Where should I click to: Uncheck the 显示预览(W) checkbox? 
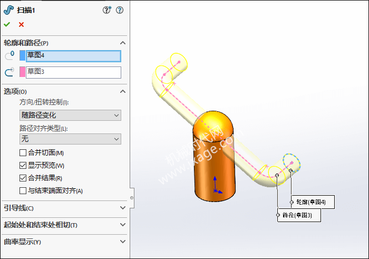pyautogui.click(x=23, y=165)
